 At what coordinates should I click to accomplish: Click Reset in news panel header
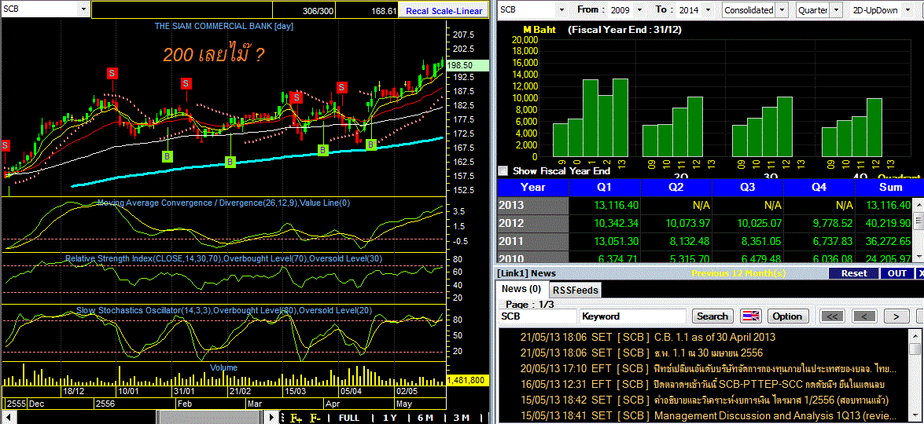click(854, 273)
